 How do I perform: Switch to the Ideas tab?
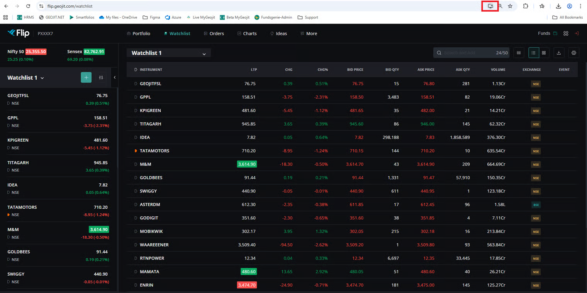[279, 33]
